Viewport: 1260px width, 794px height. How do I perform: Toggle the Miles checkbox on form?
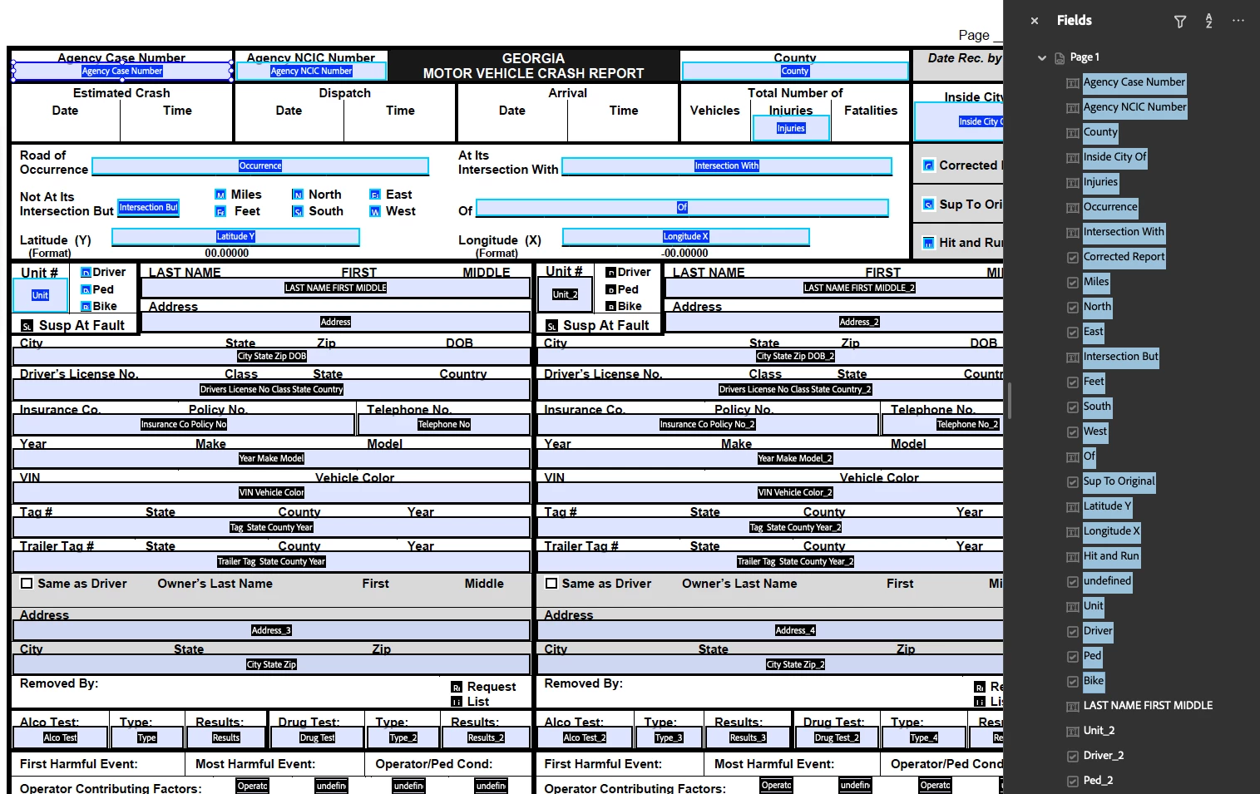pyautogui.click(x=220, y=195)
